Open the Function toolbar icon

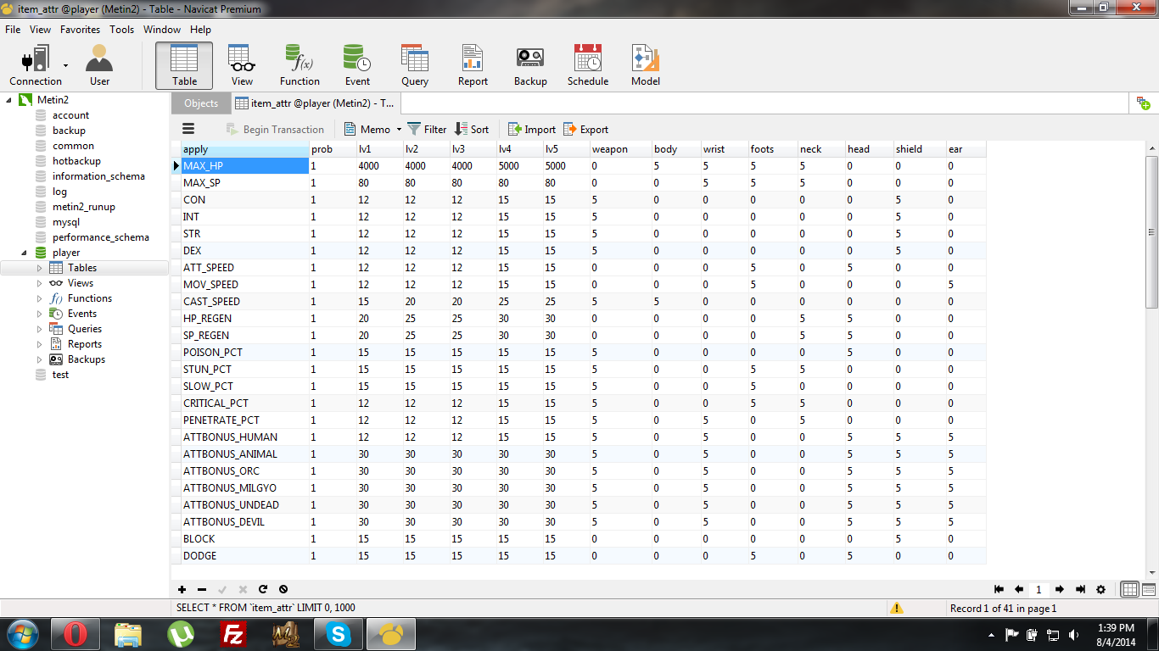tap(300, 66)
